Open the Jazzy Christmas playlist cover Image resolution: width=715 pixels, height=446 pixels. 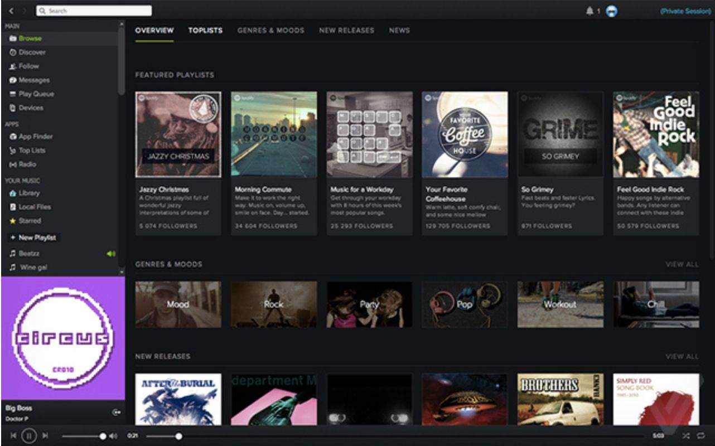point(178,134)
